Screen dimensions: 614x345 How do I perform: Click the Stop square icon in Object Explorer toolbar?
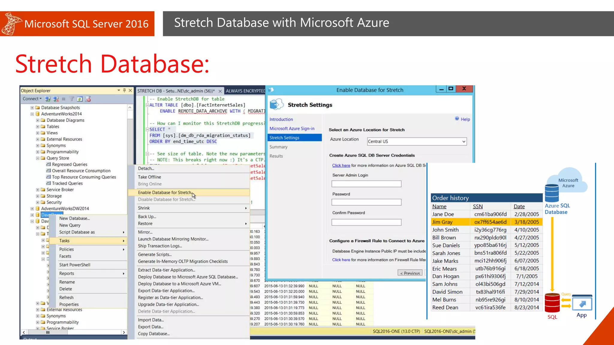click(64, 99)
